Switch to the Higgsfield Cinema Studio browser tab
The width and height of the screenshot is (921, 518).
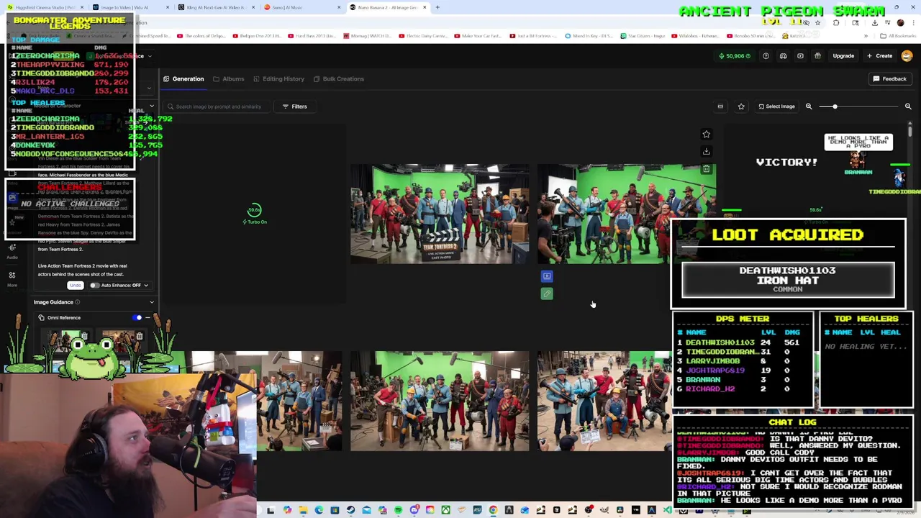tap(45, 7)
